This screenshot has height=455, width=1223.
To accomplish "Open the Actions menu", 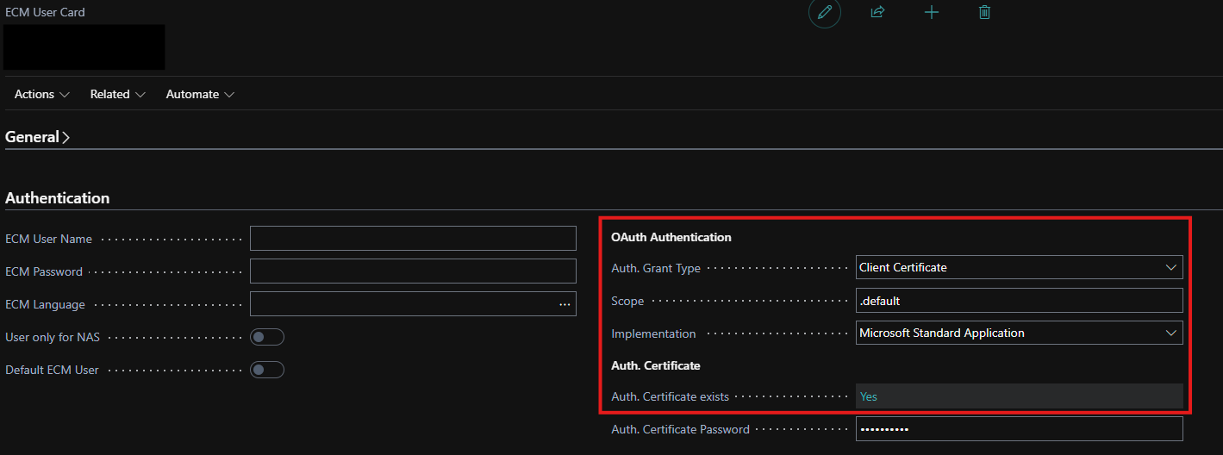I will pyautogui.click(x=42, y=94).
